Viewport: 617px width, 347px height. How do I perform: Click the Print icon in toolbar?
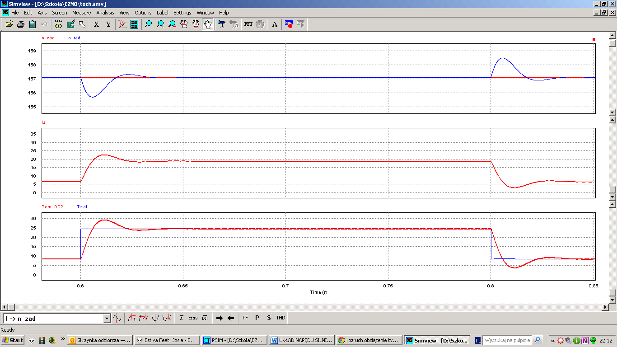pos(21,24)
